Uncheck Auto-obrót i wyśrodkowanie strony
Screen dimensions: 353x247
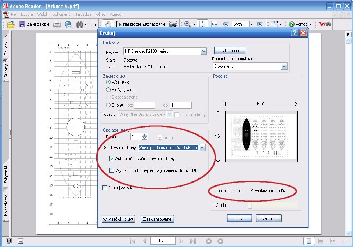coord(112,159)
